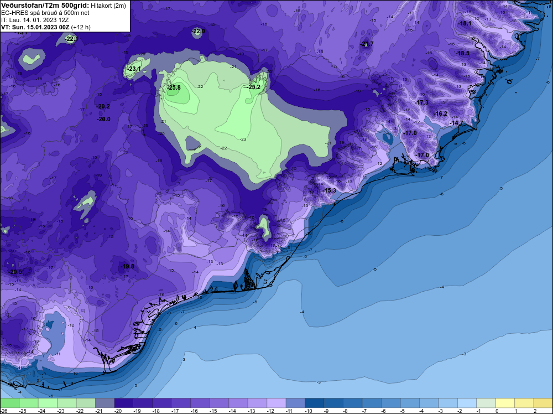Click the 'IT: Lau. 14. 01. 2023 12Z' line
The height and width of the screenshot is (414, 553).
(35, 20)
